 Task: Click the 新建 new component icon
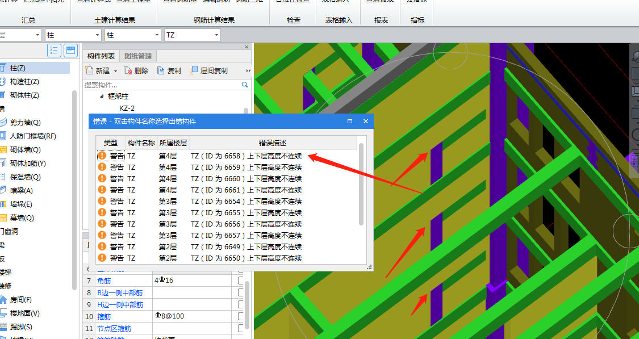coord(89,70)
